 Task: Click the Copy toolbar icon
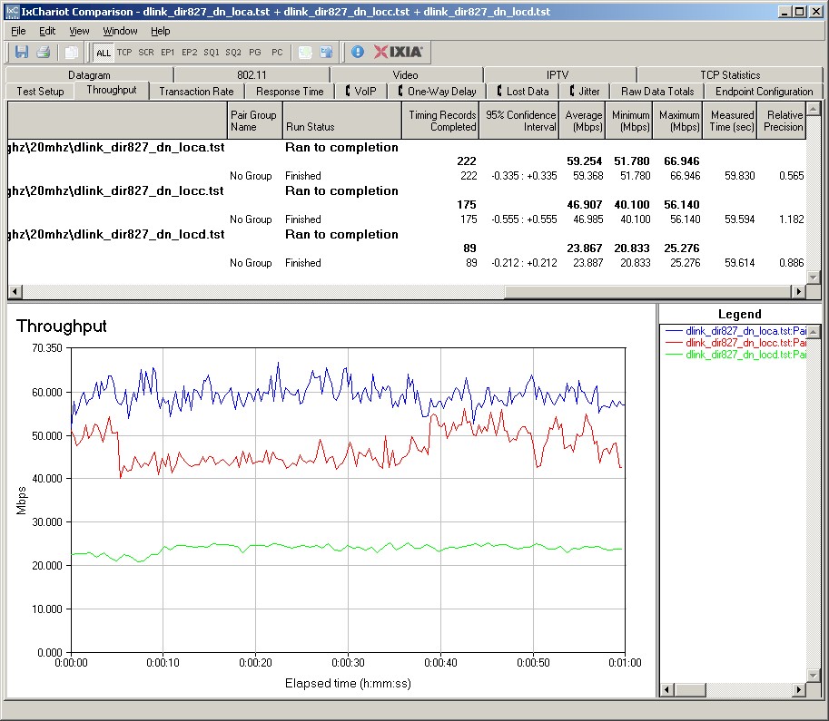click(71, 52)
